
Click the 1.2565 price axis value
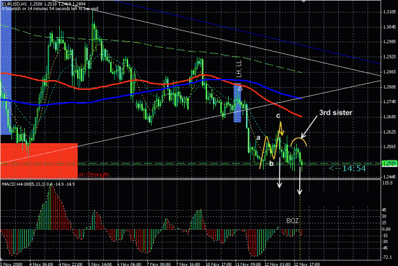[x=389, y=147]
